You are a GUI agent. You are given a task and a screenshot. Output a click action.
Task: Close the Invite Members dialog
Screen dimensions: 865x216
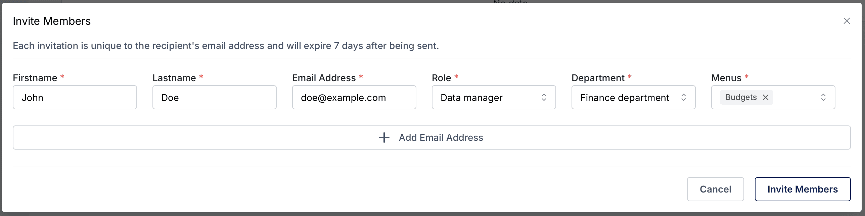click(x=847, y=21)
